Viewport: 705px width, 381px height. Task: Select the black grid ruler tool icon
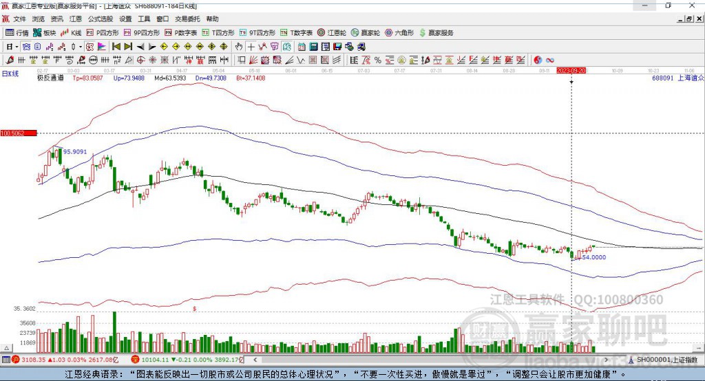click(x=354, y=60)
